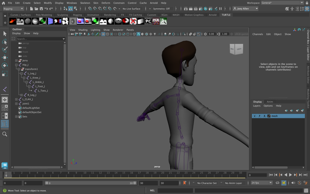Open the Rigging menu set dropdown
Viewport: 310px width, 194px height.
click(13, 9)
